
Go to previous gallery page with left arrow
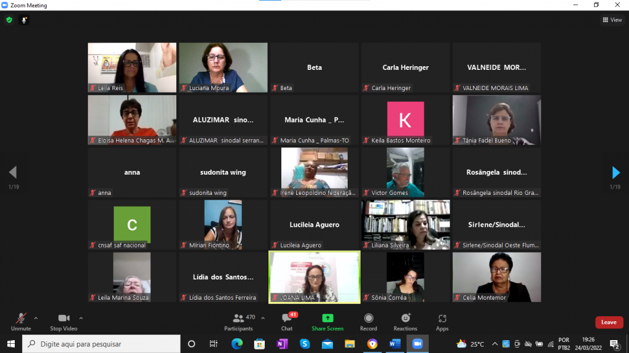click(12, 172)
